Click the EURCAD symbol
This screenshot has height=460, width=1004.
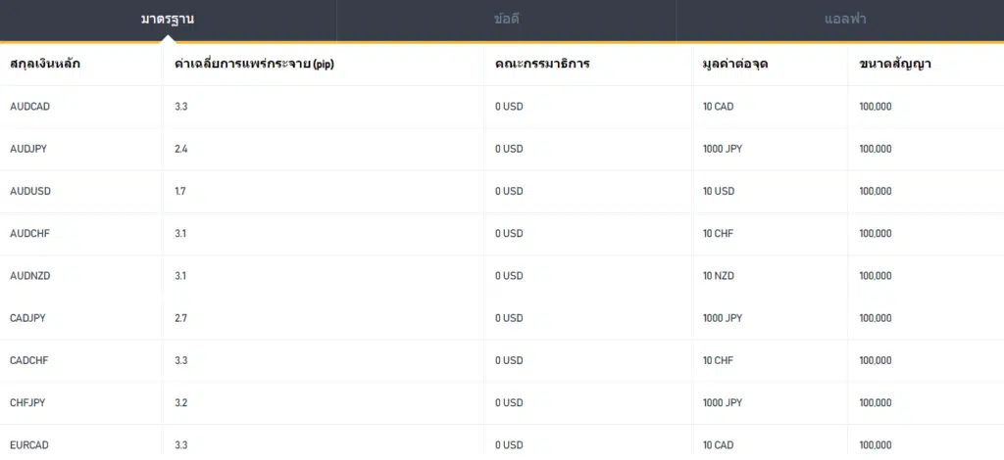(x=29, y=444)
